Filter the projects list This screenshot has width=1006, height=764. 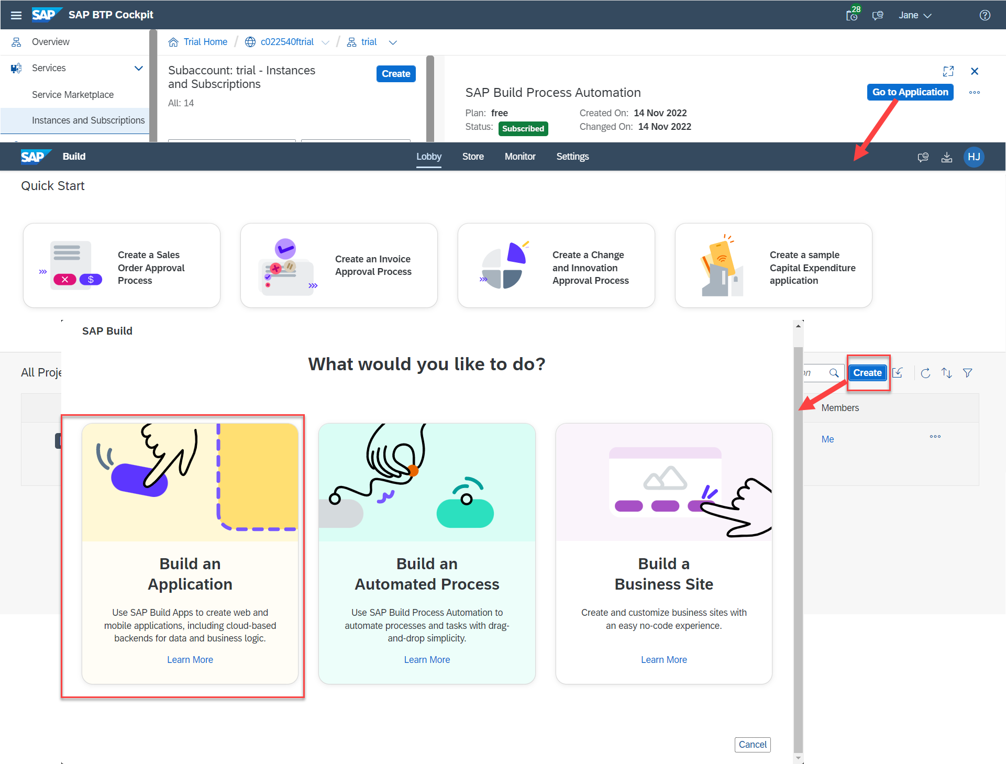[968, 373]
